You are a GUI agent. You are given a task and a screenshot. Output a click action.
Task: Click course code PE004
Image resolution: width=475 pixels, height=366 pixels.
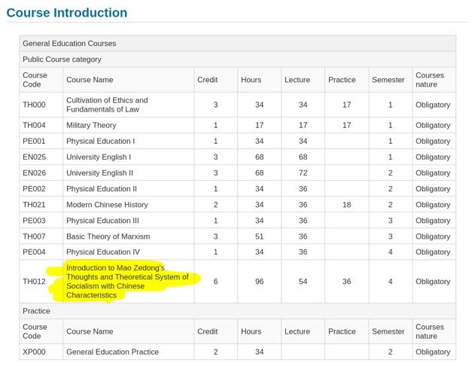pos(34,252)
